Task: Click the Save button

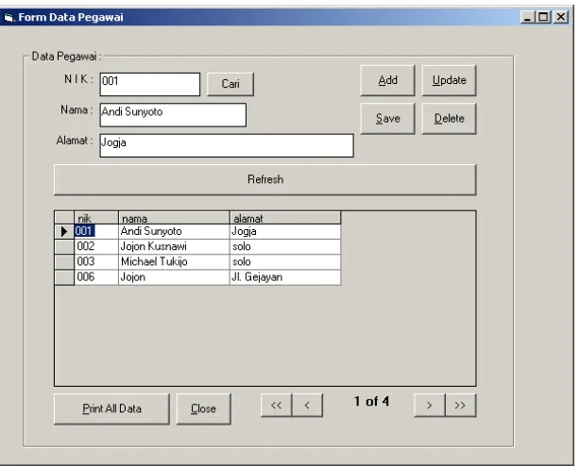Action: [x=387, y=119]
